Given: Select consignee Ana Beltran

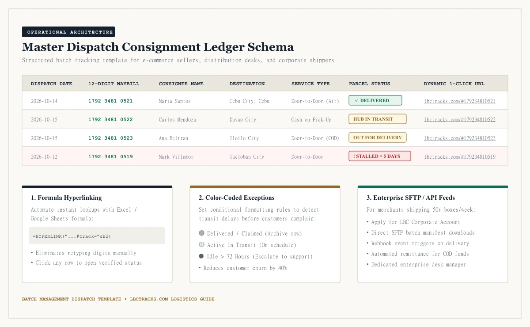Looking at the screenshot, I should click(174, 138).
